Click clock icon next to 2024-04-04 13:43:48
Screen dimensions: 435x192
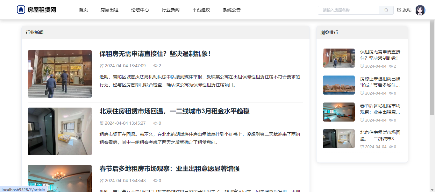[x=102, y=181]
